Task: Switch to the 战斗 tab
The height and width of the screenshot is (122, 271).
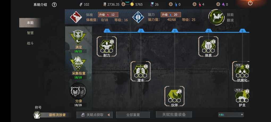Action: point(30,43)
